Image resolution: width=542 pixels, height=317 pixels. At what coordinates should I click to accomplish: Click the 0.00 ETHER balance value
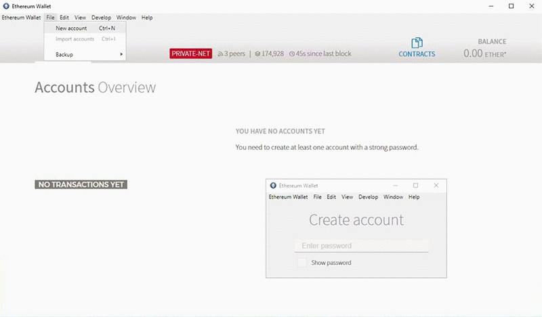pos(484,54)
